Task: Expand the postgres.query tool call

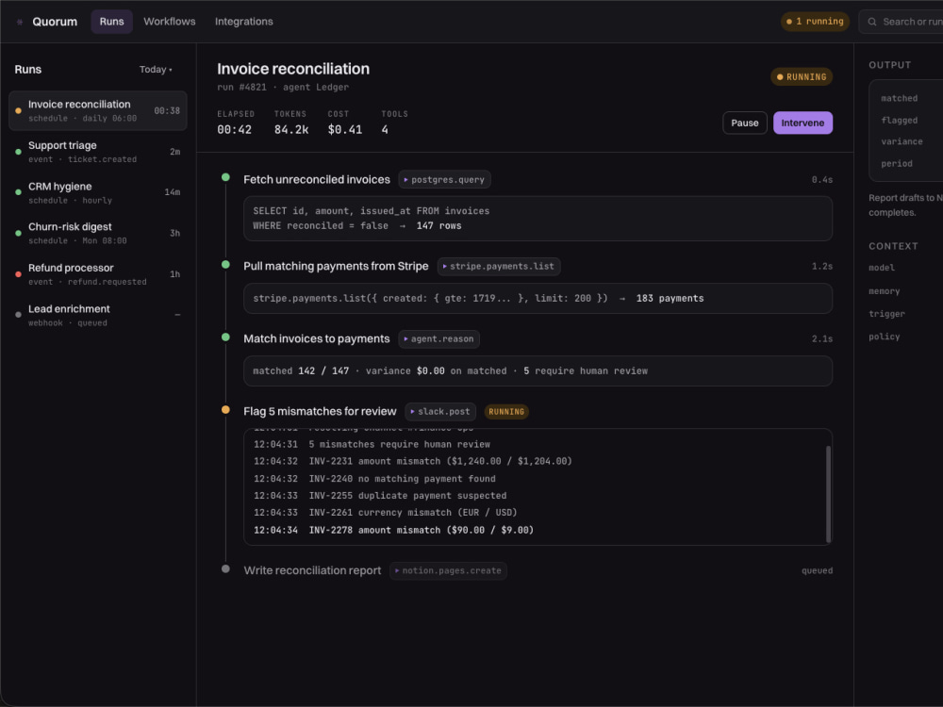Action: [x=444, y=180]
